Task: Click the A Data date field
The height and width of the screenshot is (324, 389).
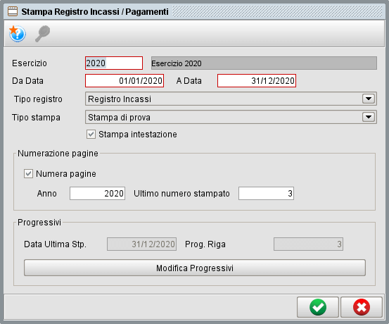Action: 257,81
